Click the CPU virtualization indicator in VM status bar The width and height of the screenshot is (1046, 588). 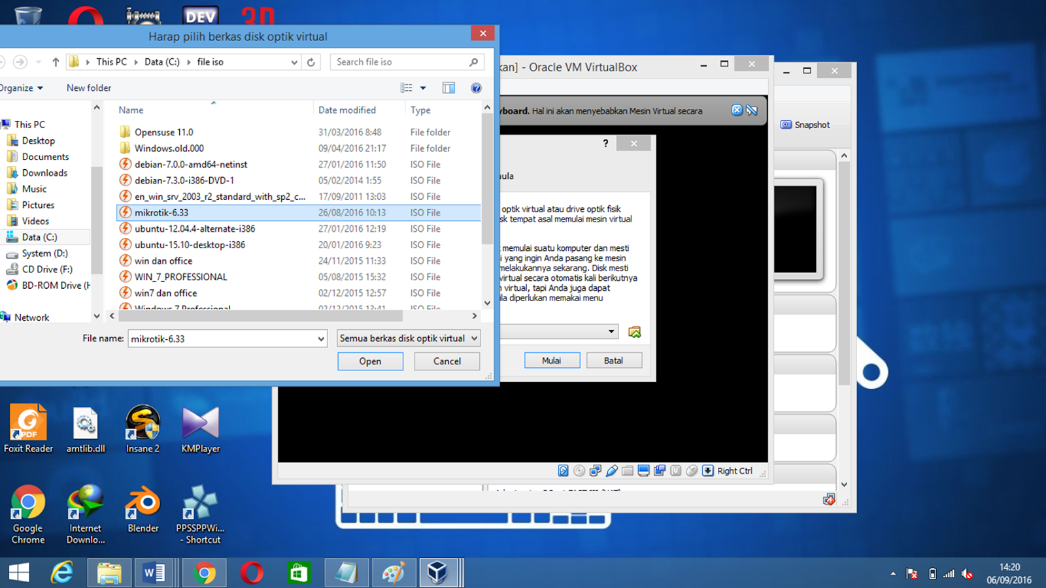[676, 470]
